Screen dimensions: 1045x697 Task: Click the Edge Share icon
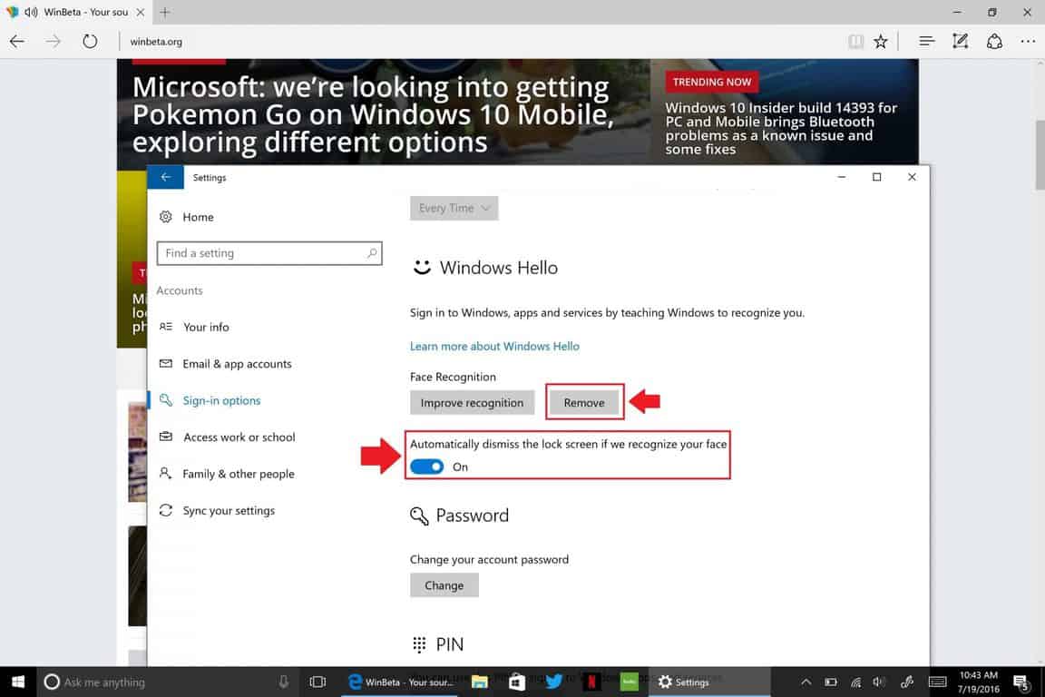tap(994, 42)
